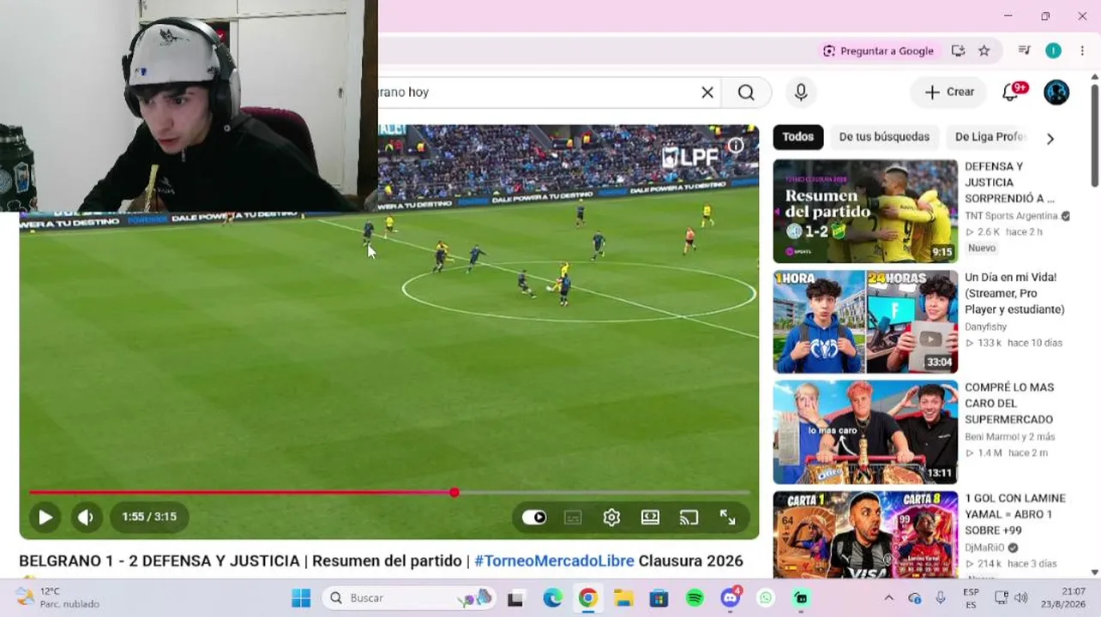
Task: Show more filter chips with the arrow
Action: click(x=1050, y=138)
